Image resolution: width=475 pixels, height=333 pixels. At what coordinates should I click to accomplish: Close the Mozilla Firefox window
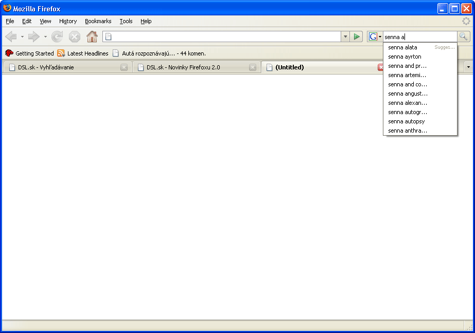(x=467, y=8)
